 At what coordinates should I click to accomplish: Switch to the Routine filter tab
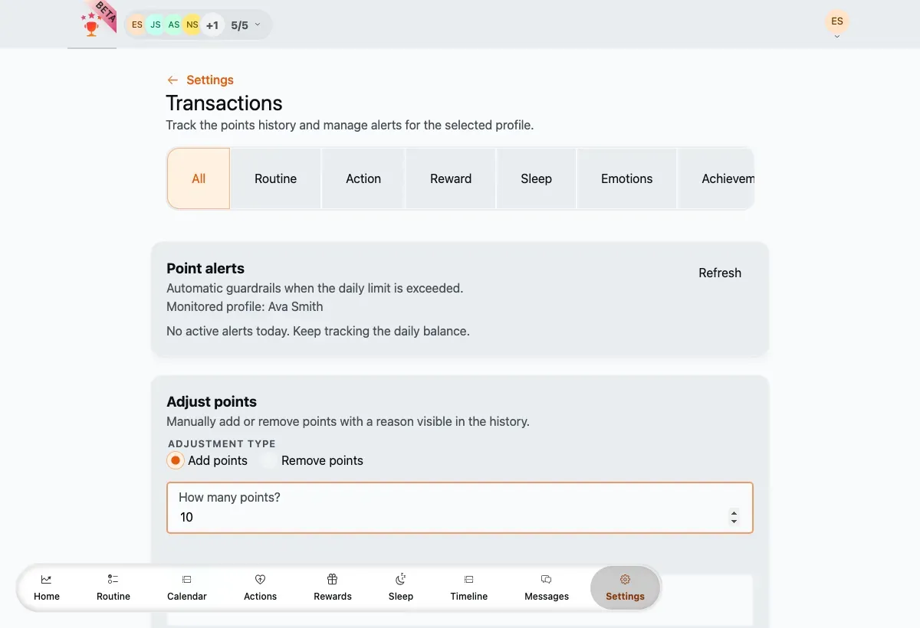coord(276,178)
